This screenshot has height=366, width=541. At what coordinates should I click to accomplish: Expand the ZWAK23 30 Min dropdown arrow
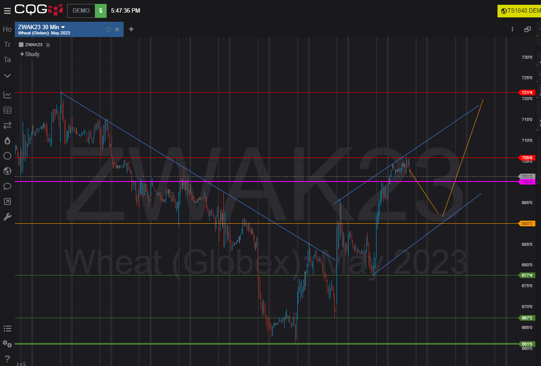click(x=63, y=27)
